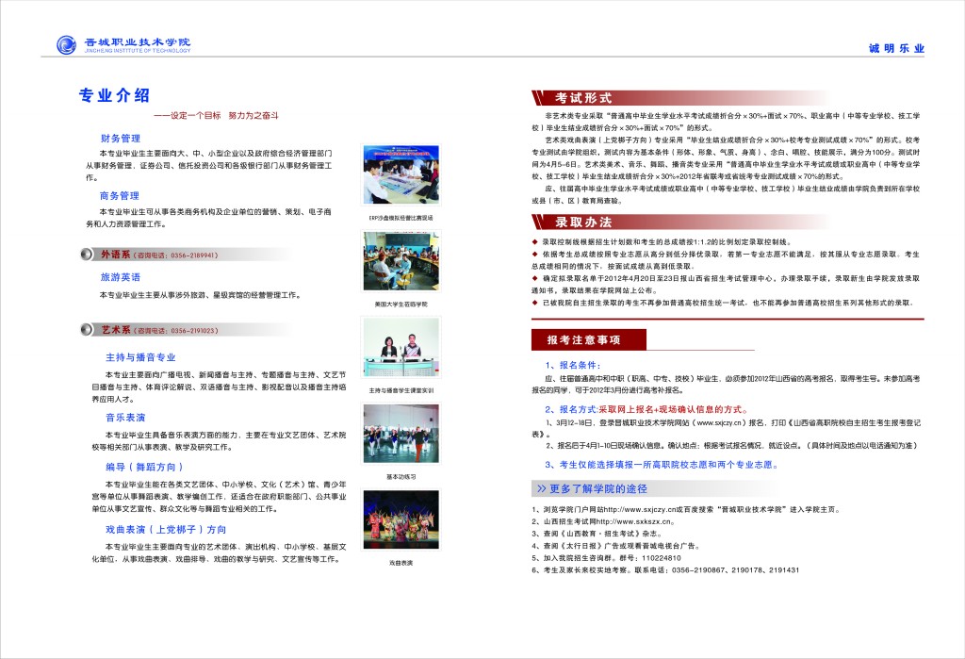Click the 专业介绍 title
This screenshot has height=659, width=965.
[x=114, y=95]
